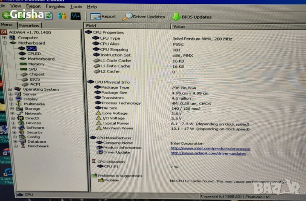Open the Report menu
306x201 pixels.
click(x=33, y=6)
